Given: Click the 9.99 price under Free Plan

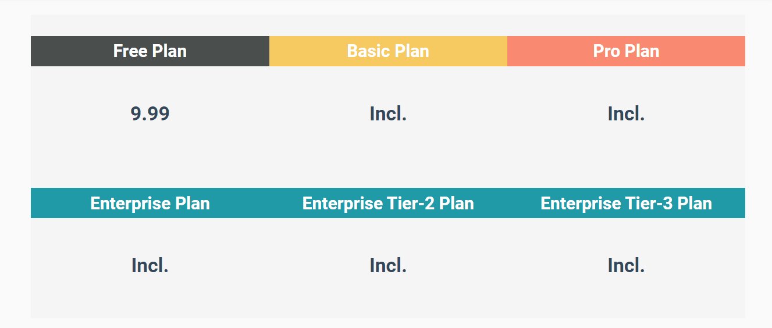Looking at the screenshot, I should point(150,114).
